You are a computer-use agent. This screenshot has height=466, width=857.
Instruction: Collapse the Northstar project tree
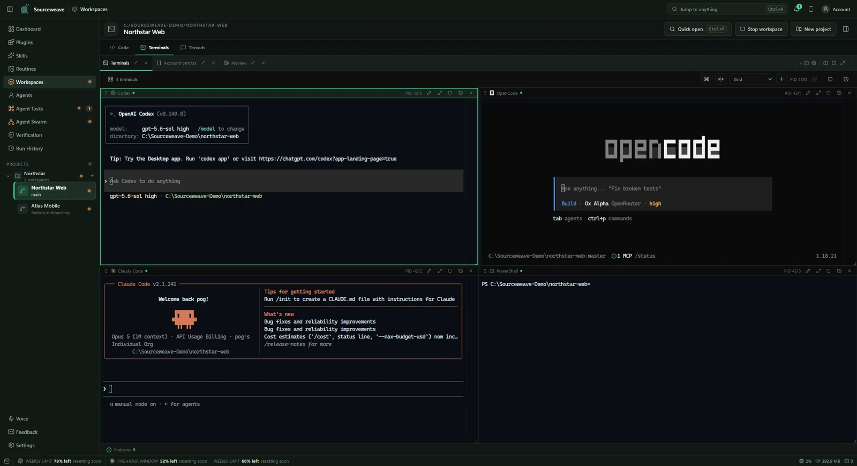click(x=8, y=176)
